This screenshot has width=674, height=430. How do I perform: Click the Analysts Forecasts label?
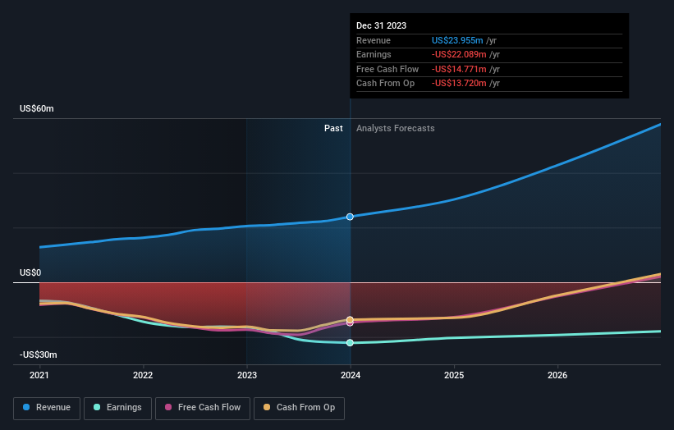(396, 129)
